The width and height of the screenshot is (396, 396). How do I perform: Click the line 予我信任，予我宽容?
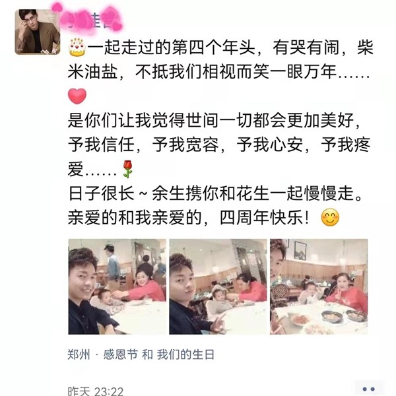click(219, 145)
